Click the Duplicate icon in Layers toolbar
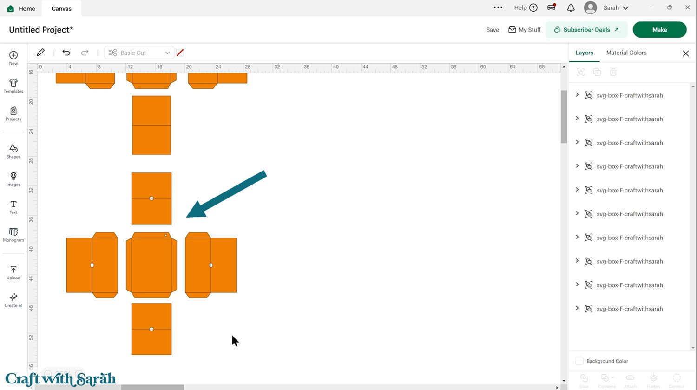 (x=597, y=72)
